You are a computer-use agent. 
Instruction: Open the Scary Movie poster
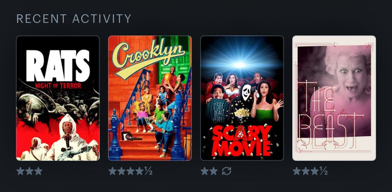tap(242, 98)
